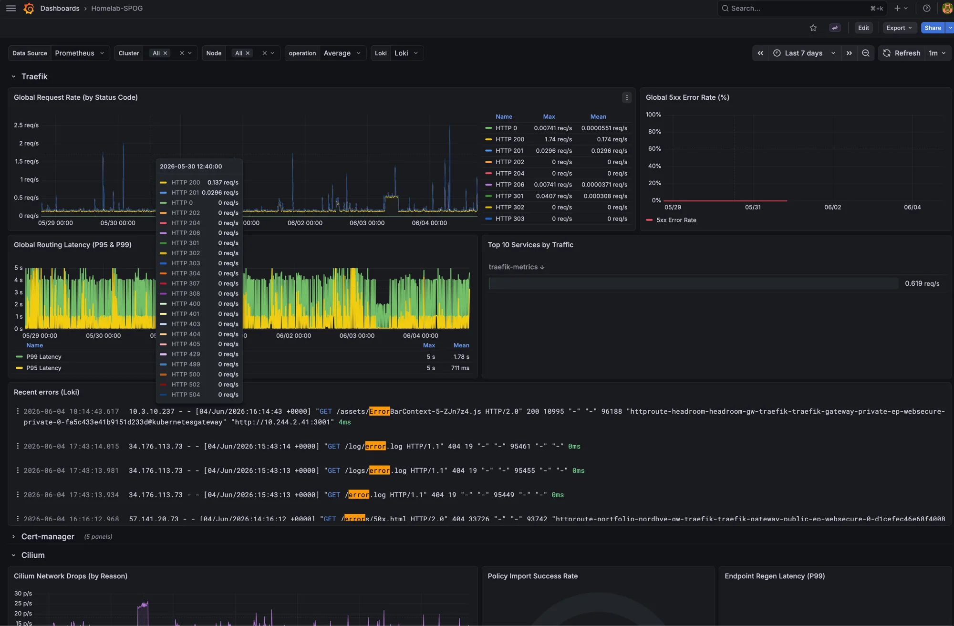Click Global Routing Latency panel title

pyautogui.click(x=73, y=245)
